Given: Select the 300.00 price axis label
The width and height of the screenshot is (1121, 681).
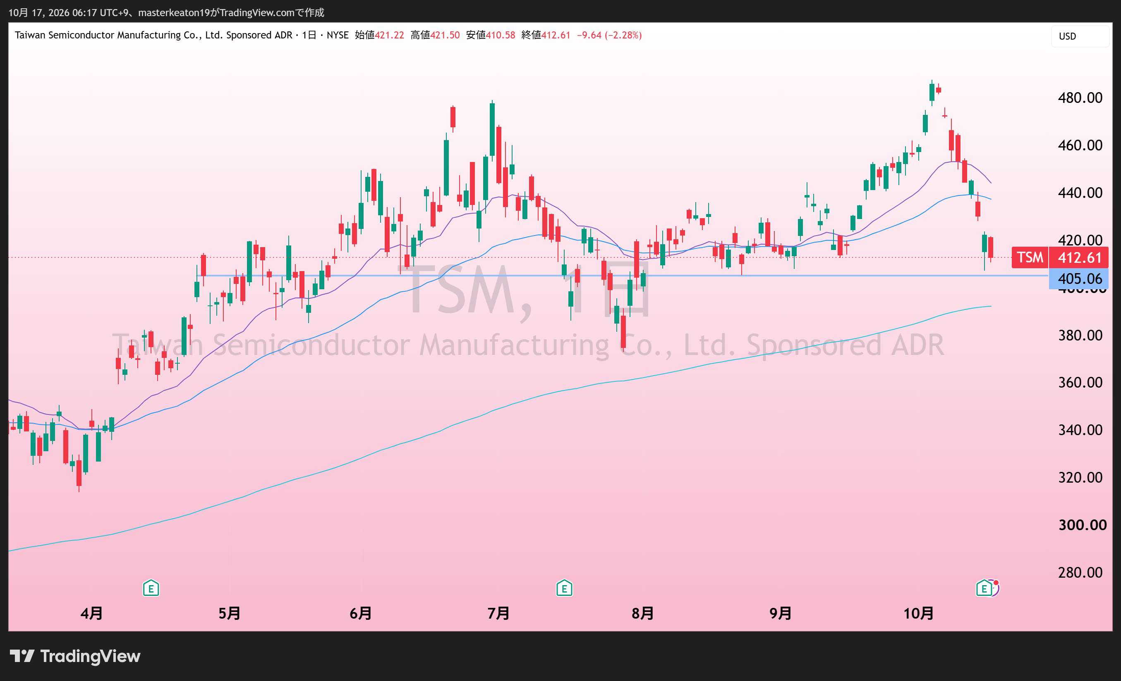Looking at the screenshot, I should [1083, 525].
